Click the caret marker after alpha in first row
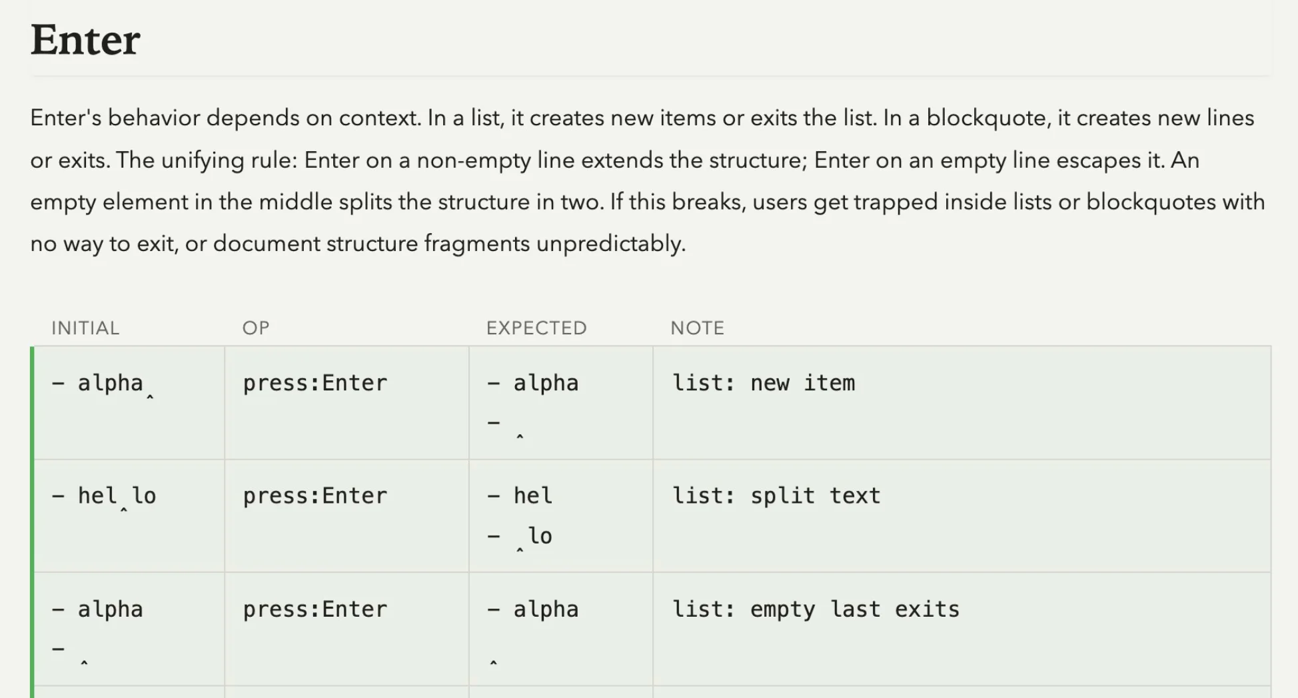This screenshot has height=698, width=1298. [x=150, y=397]
